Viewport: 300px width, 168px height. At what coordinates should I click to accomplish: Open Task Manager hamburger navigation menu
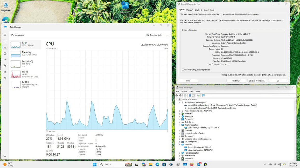coord(5,35)
